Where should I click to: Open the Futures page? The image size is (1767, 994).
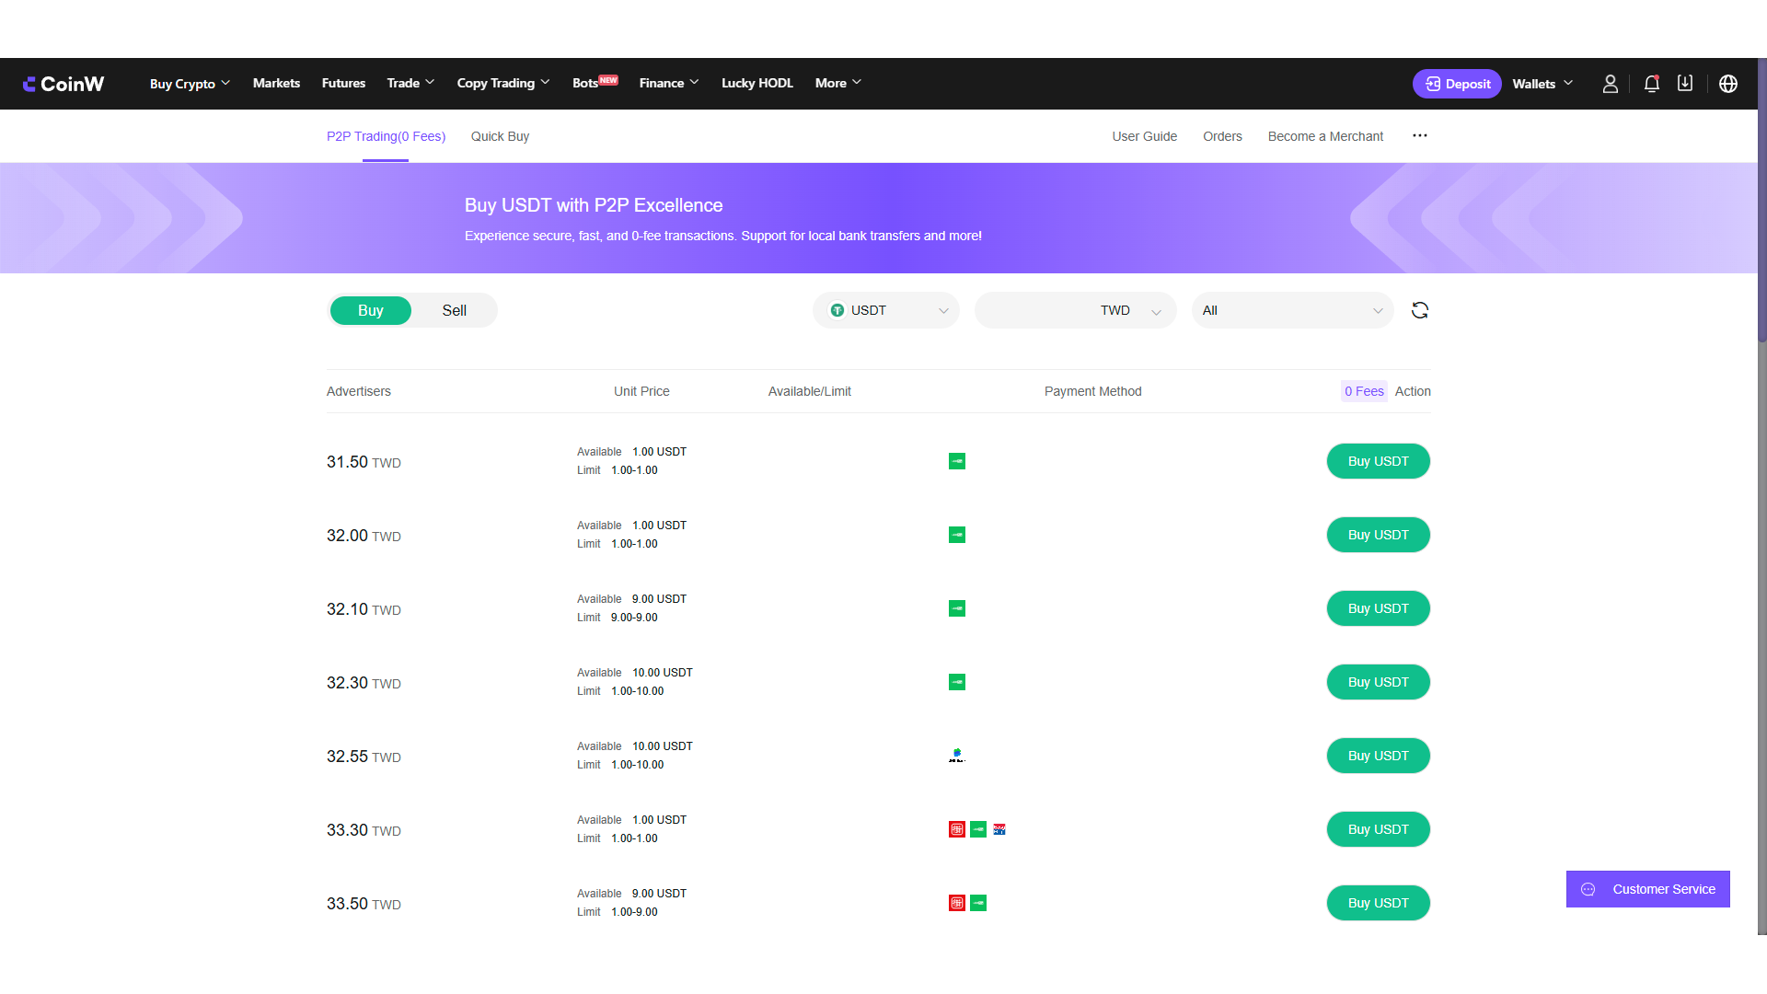343,83
